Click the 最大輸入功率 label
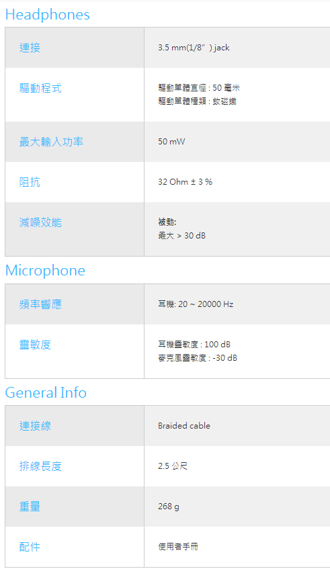 coord(51,142)
